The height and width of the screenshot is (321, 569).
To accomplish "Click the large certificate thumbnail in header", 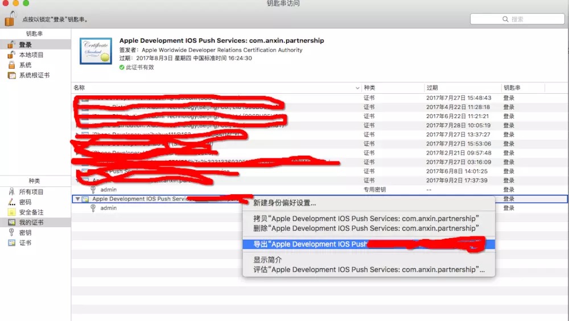I will (96, 51).
